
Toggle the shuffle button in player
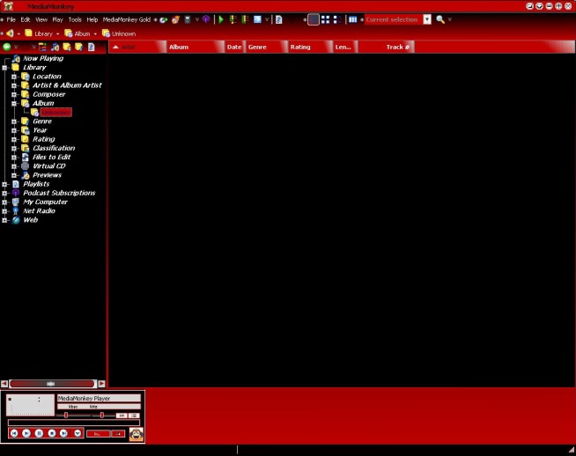click(98, 434)
